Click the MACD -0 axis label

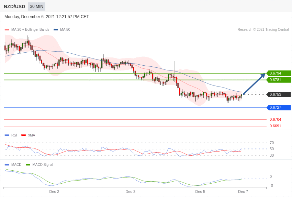271,185
